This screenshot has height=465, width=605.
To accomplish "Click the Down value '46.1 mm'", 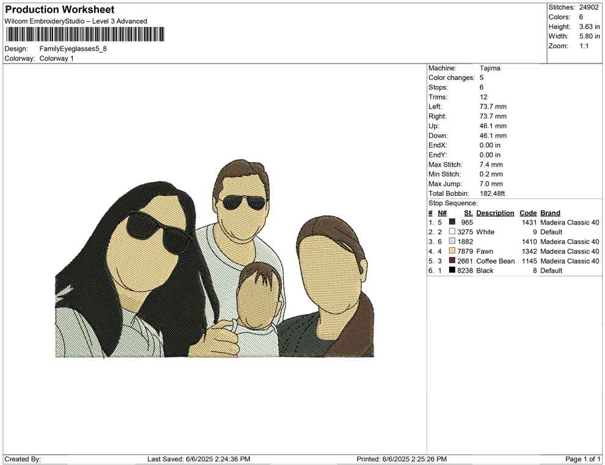I will click(x=493, y=135).
